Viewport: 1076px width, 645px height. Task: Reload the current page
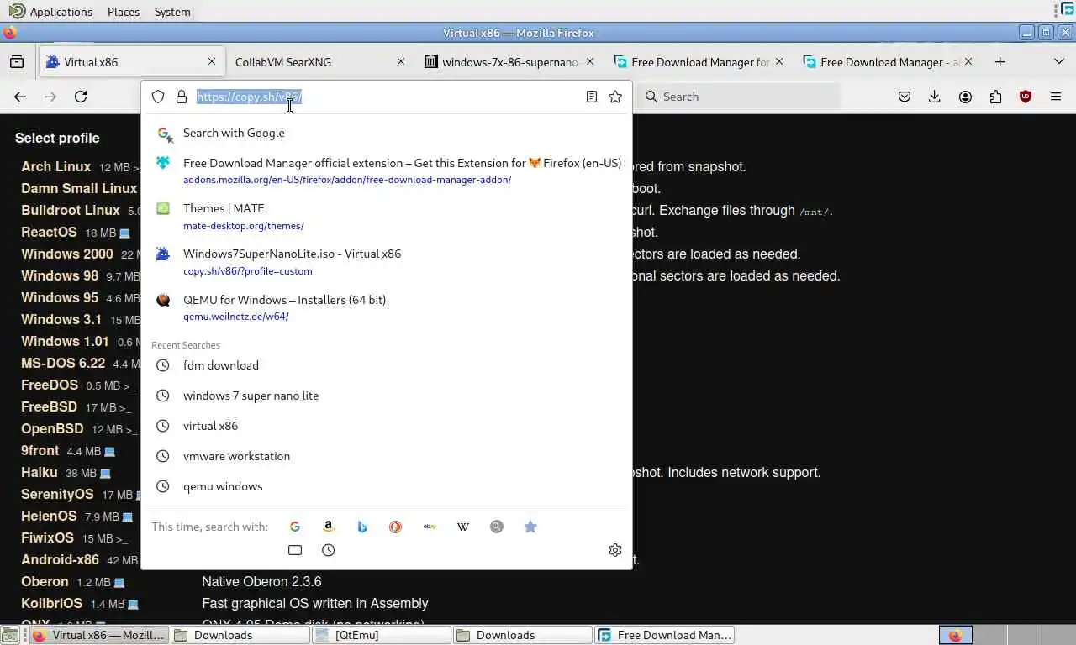[x=81, y=97]
